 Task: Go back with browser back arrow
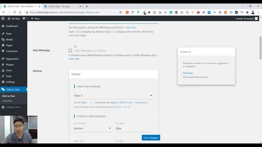pyautogui.click(x=4, y=12)
